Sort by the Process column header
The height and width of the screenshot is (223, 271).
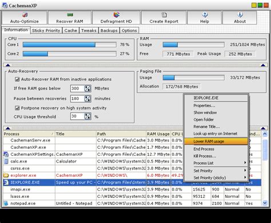pyautogui.click(x=29, y=134)
